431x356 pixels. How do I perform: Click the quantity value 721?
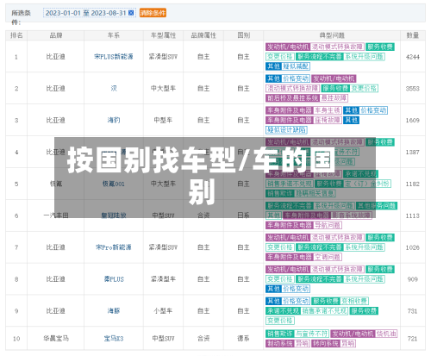click(x=413, y=339)
